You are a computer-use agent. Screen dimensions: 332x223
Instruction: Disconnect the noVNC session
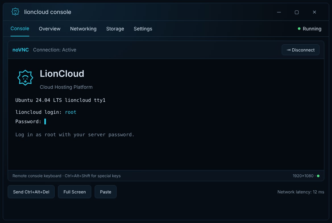click(300, 50)
